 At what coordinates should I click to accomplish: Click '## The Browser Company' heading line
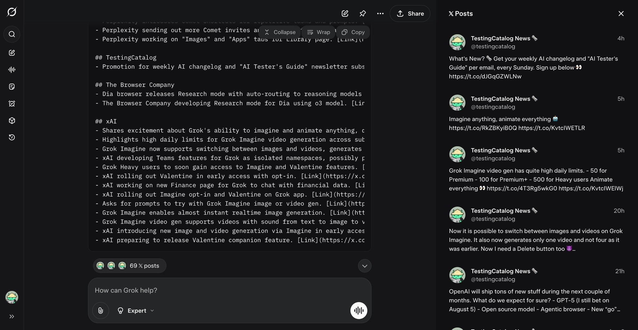[x=135, y=85]
